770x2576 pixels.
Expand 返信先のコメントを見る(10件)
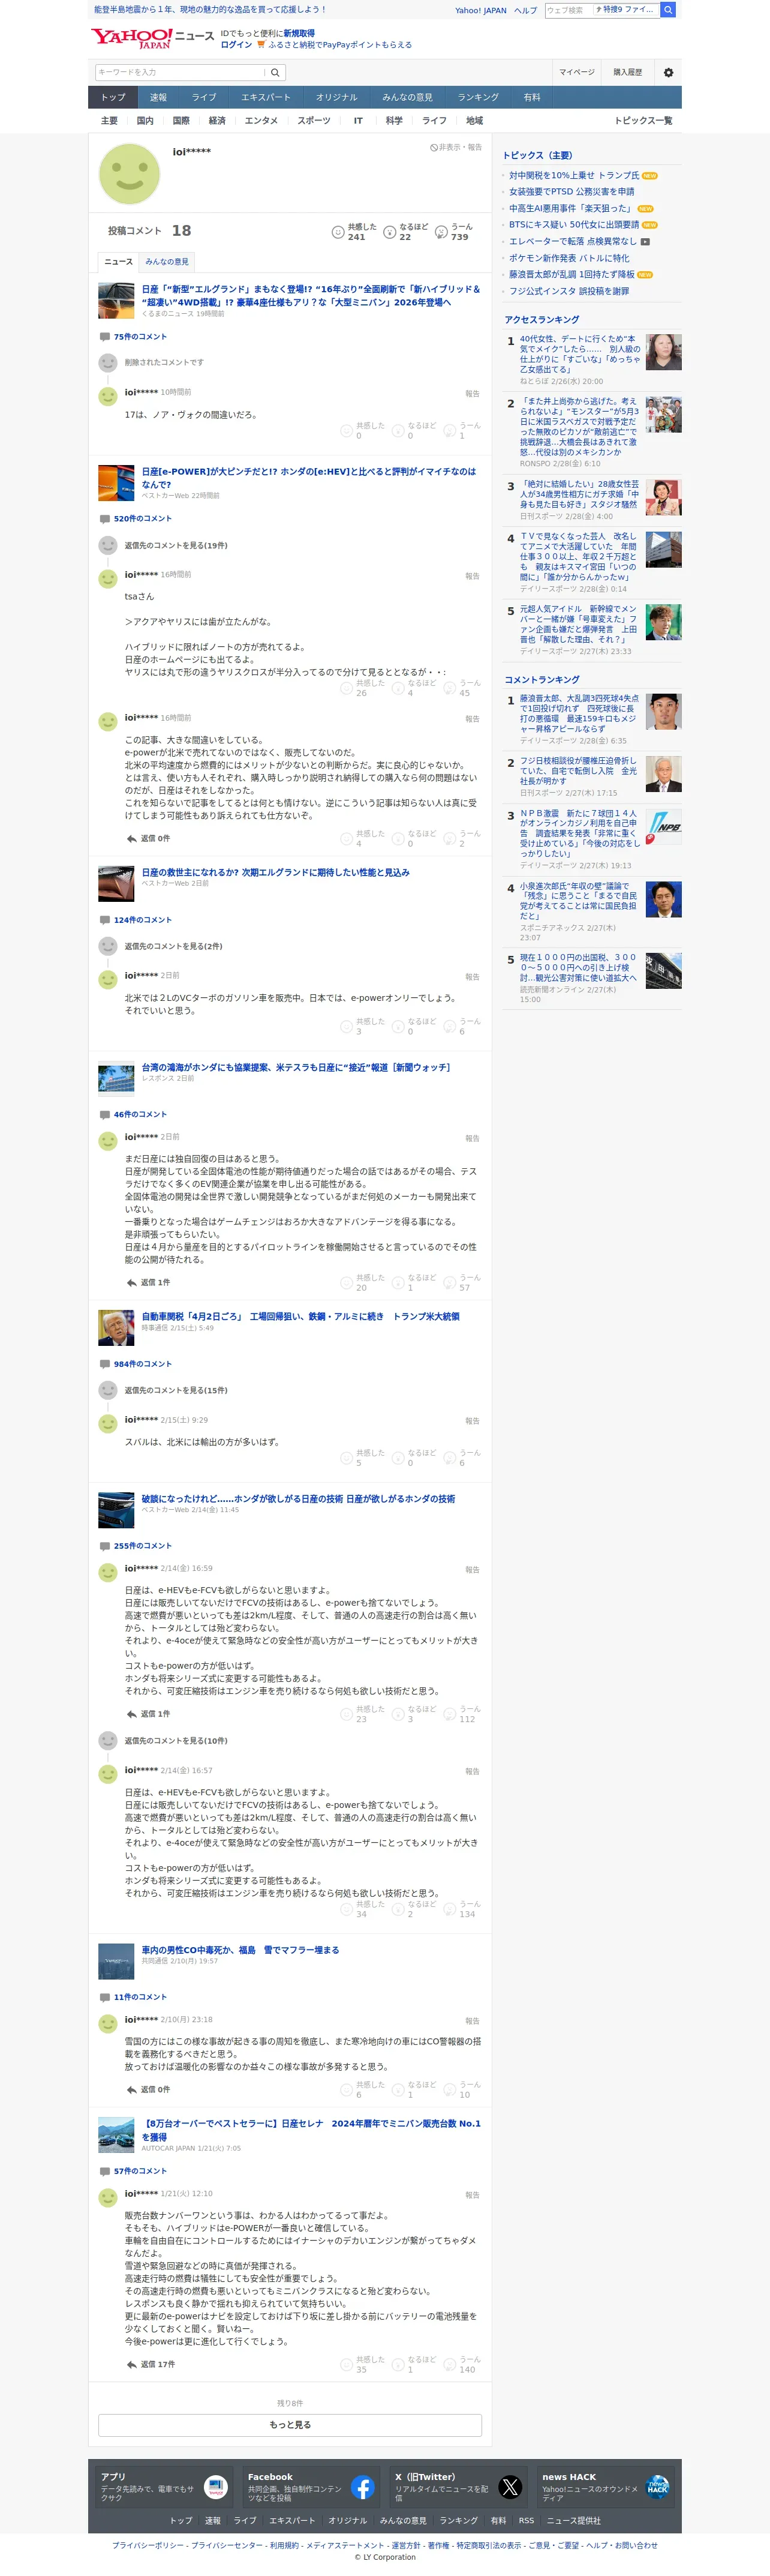[x=176, y=1741]
